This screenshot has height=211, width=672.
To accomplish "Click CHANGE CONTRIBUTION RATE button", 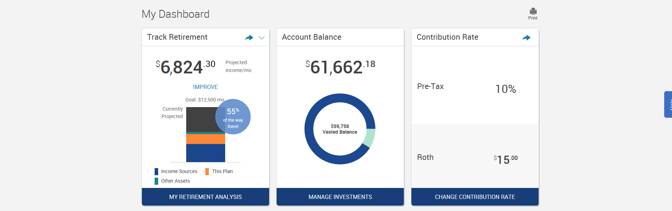I will coord(475,197).
